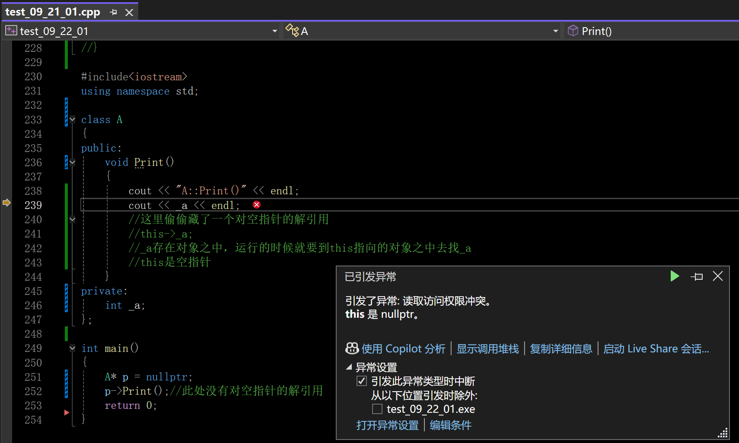
Task: Open the 打开异常设置 link
Action: (387, 425)
